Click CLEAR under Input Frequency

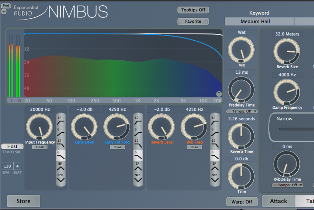pos(40,147)
